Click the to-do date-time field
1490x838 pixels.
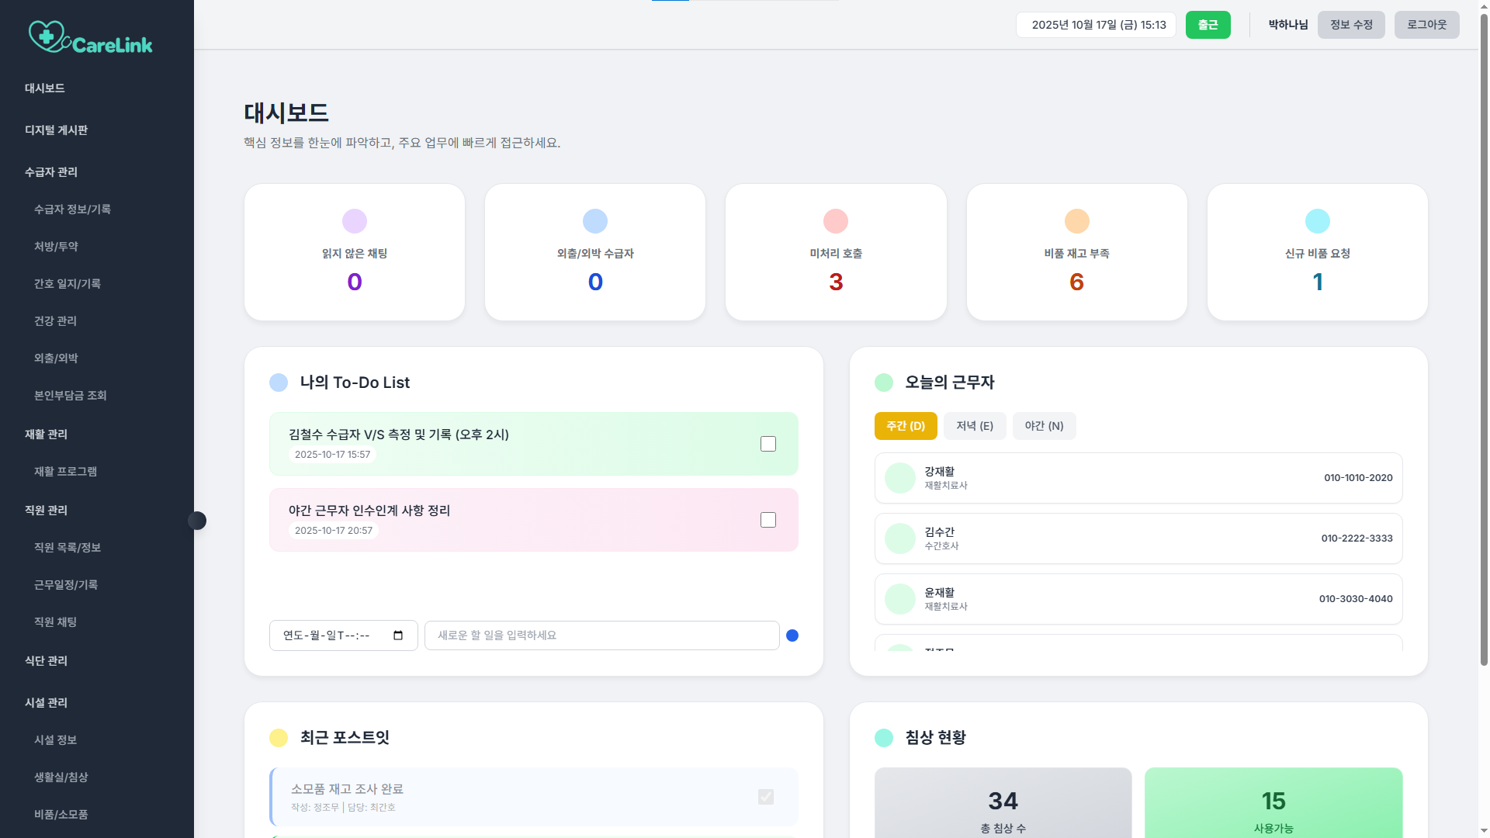[x=344, y=635]
